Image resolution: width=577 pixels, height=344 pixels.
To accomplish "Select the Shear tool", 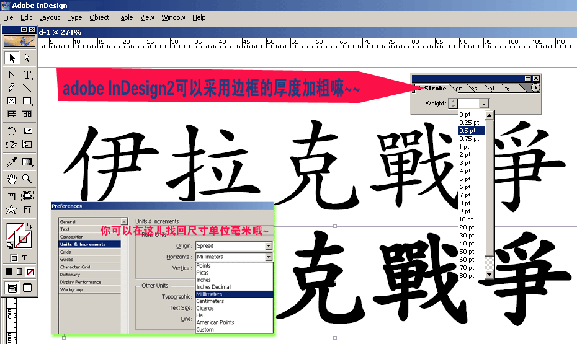I will coord(12,144).
